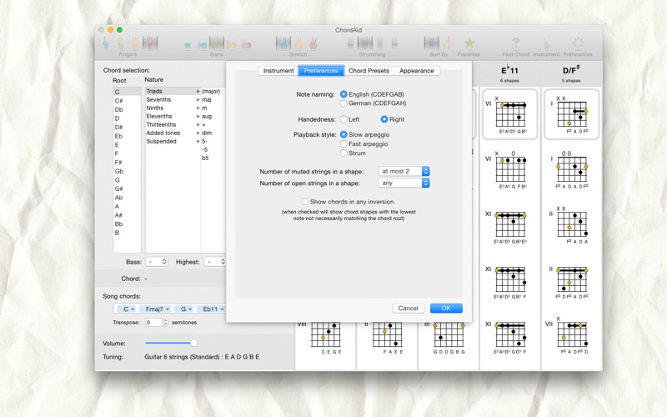Pick the red Stretch hand icon

tap(313, 43)
